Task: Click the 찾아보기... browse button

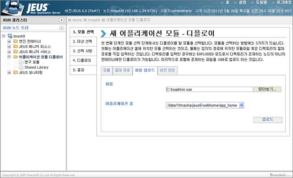Action: [267, 89]
